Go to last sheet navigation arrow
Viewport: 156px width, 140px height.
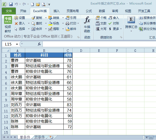(15, 137)
